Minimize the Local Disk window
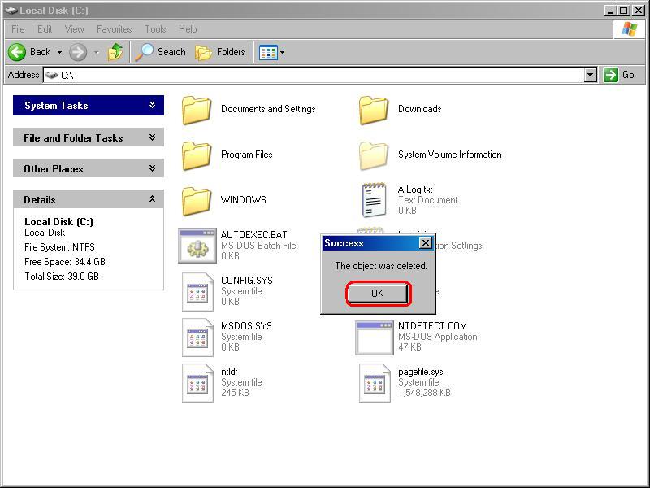The height and width of the screenshot is (488, 650). pos(609,11)
